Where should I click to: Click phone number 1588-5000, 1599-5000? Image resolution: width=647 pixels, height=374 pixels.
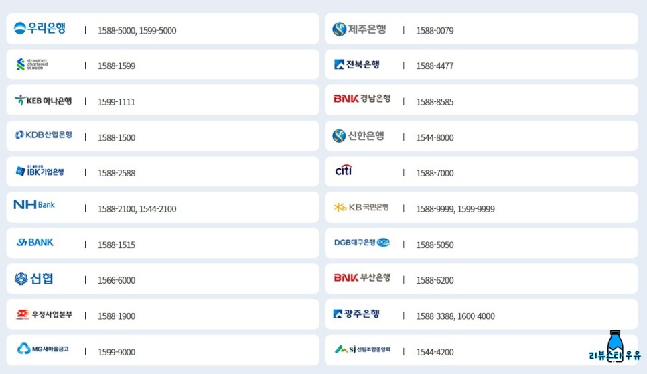tap(137, 31)
